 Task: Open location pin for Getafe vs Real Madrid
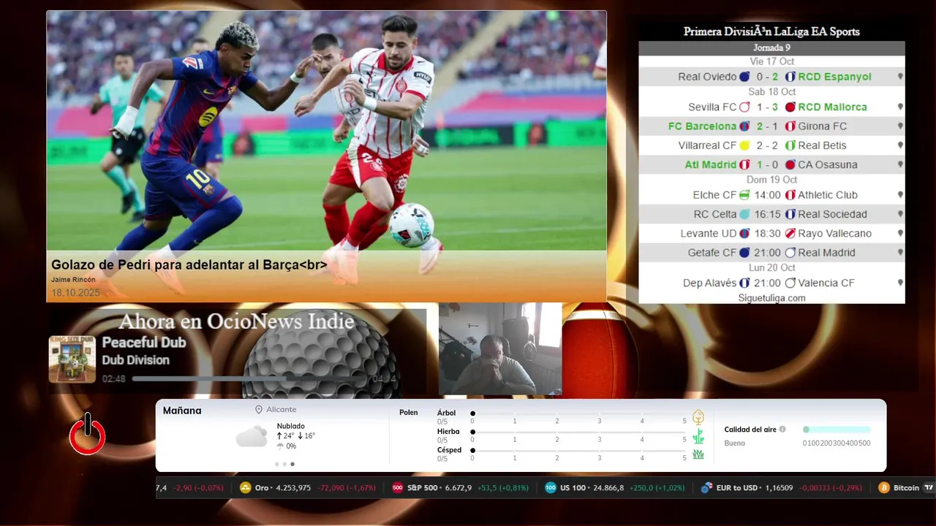900,253
